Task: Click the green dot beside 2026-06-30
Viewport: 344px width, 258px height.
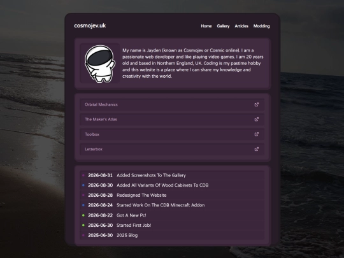Action: tap(83, 226)
